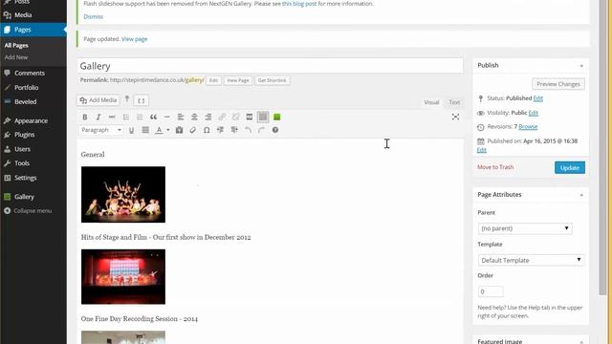Open the Parent page dropdown
Viewport: 612px width, 344px height.
click(x=525, y=228)
